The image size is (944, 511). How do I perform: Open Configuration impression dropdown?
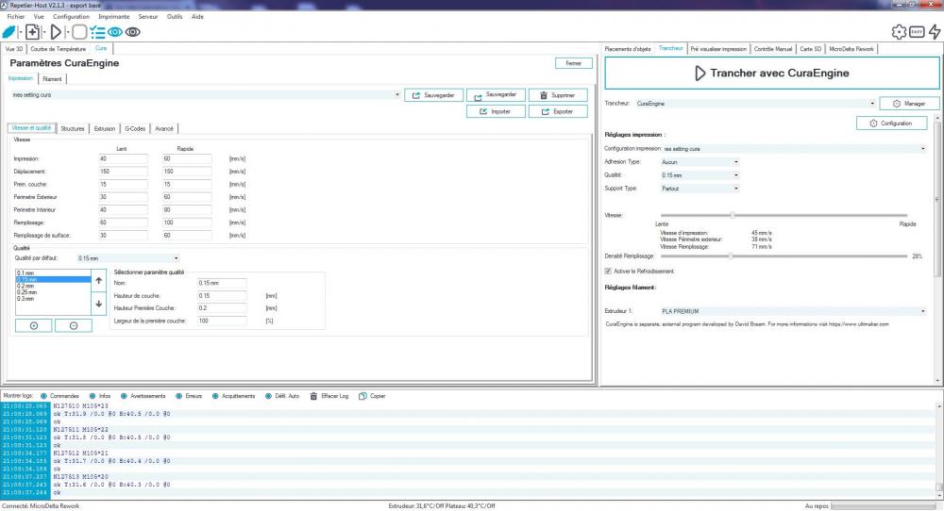[x=794, y=148]
